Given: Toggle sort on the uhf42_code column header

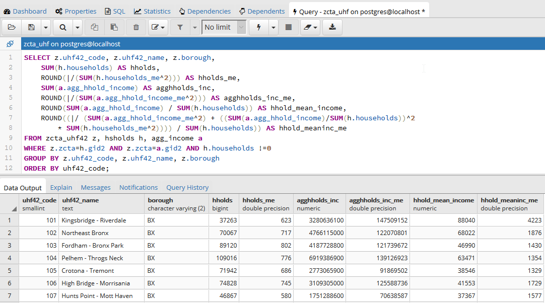Looking at the screenshot, I should click(x=38, y=203).
